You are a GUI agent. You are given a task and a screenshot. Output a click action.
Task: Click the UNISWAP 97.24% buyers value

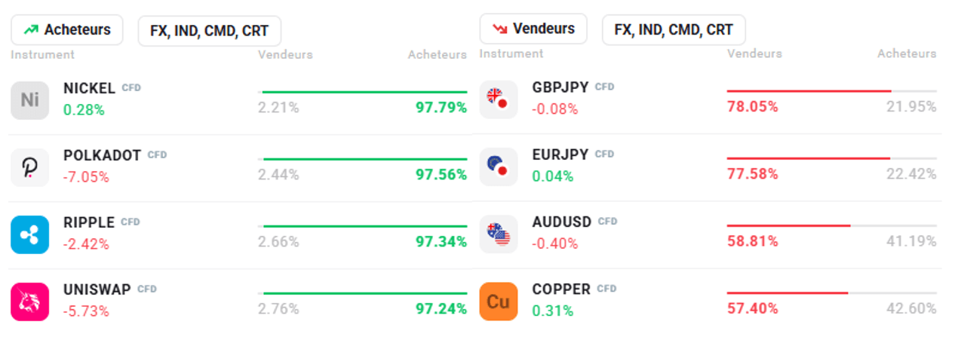coord(441,308)
